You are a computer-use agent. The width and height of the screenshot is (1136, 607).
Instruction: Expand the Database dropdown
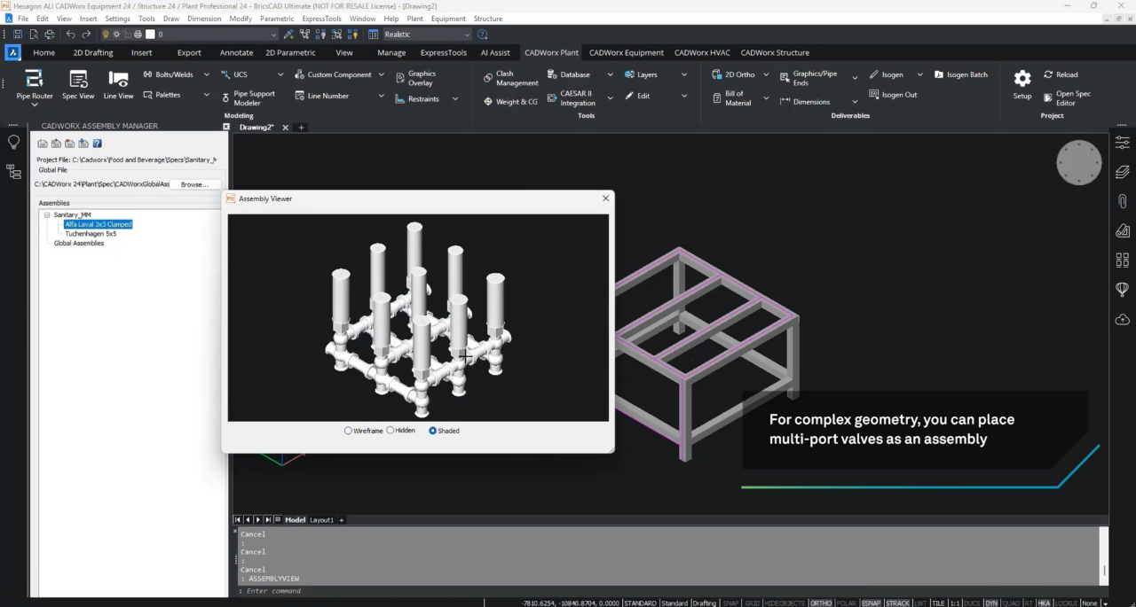(610, 74)
